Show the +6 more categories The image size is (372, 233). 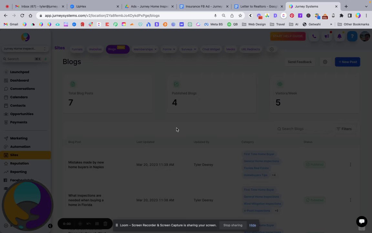coord(276,211)
